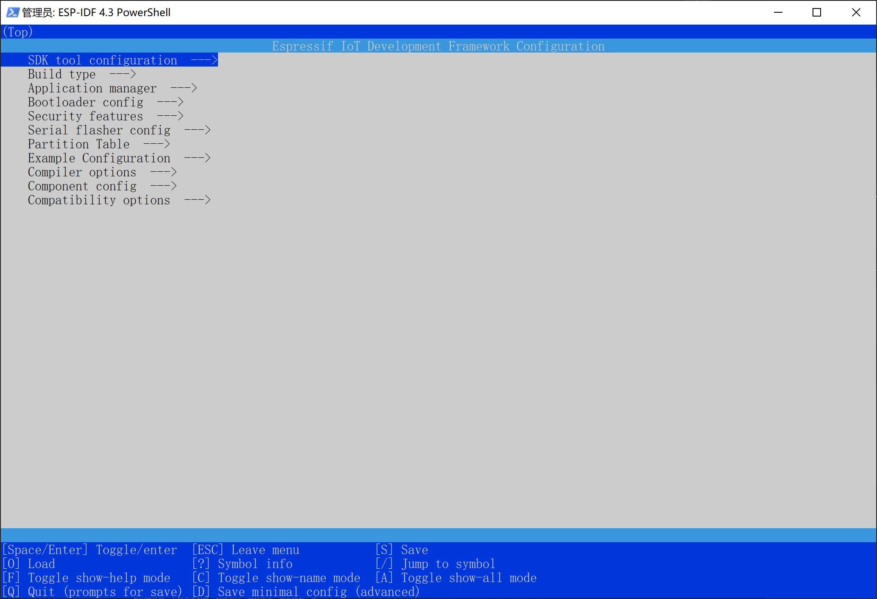Click the [ESC] Leave menu hint
Screen dimensions: 877x599
point(246,549)
